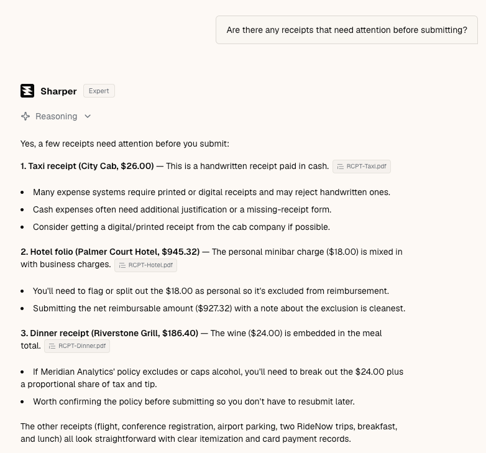Toggle the Reasoning section label
Viewport: 486px width, 453px height.
click(x=56, y=116)
